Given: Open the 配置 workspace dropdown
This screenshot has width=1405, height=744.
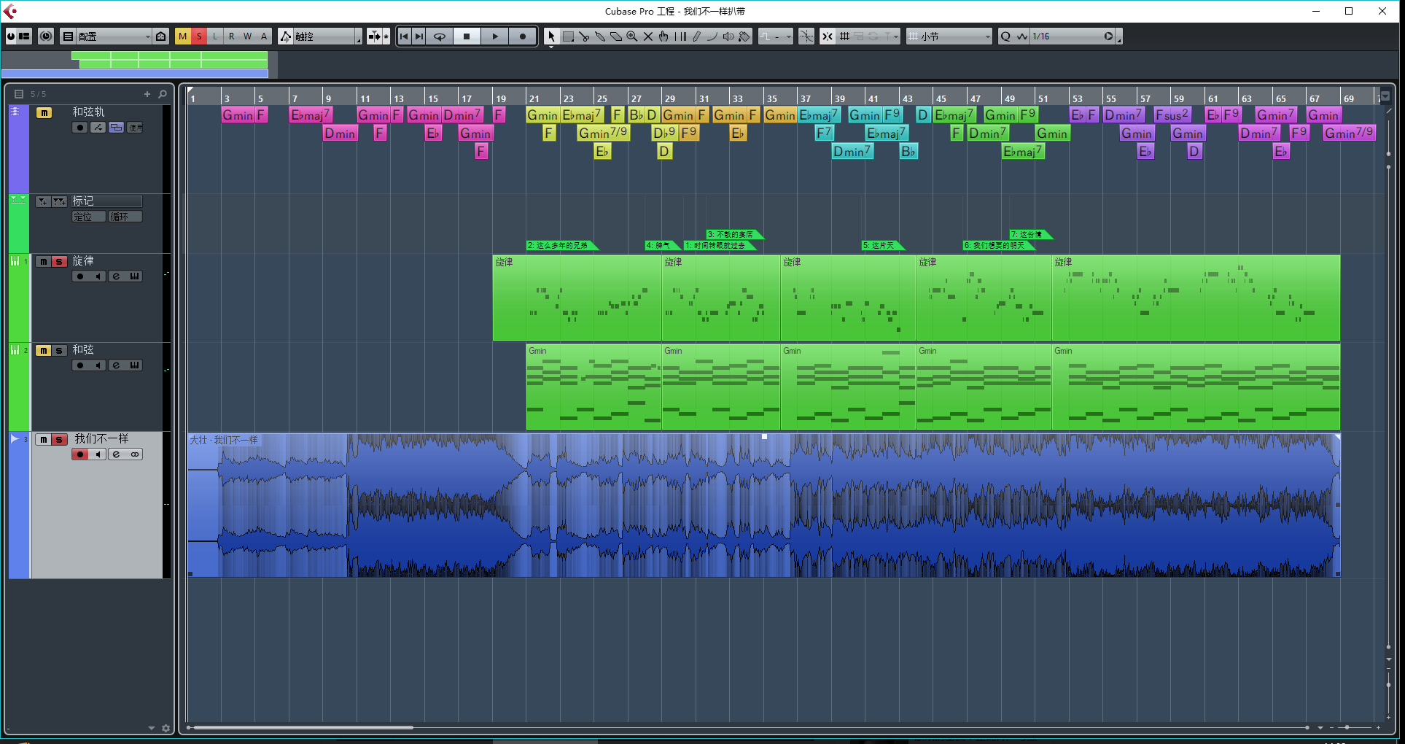Looking at the screenshot, I should coord(114,36).
